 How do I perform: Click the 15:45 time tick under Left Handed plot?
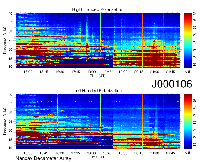44,153
